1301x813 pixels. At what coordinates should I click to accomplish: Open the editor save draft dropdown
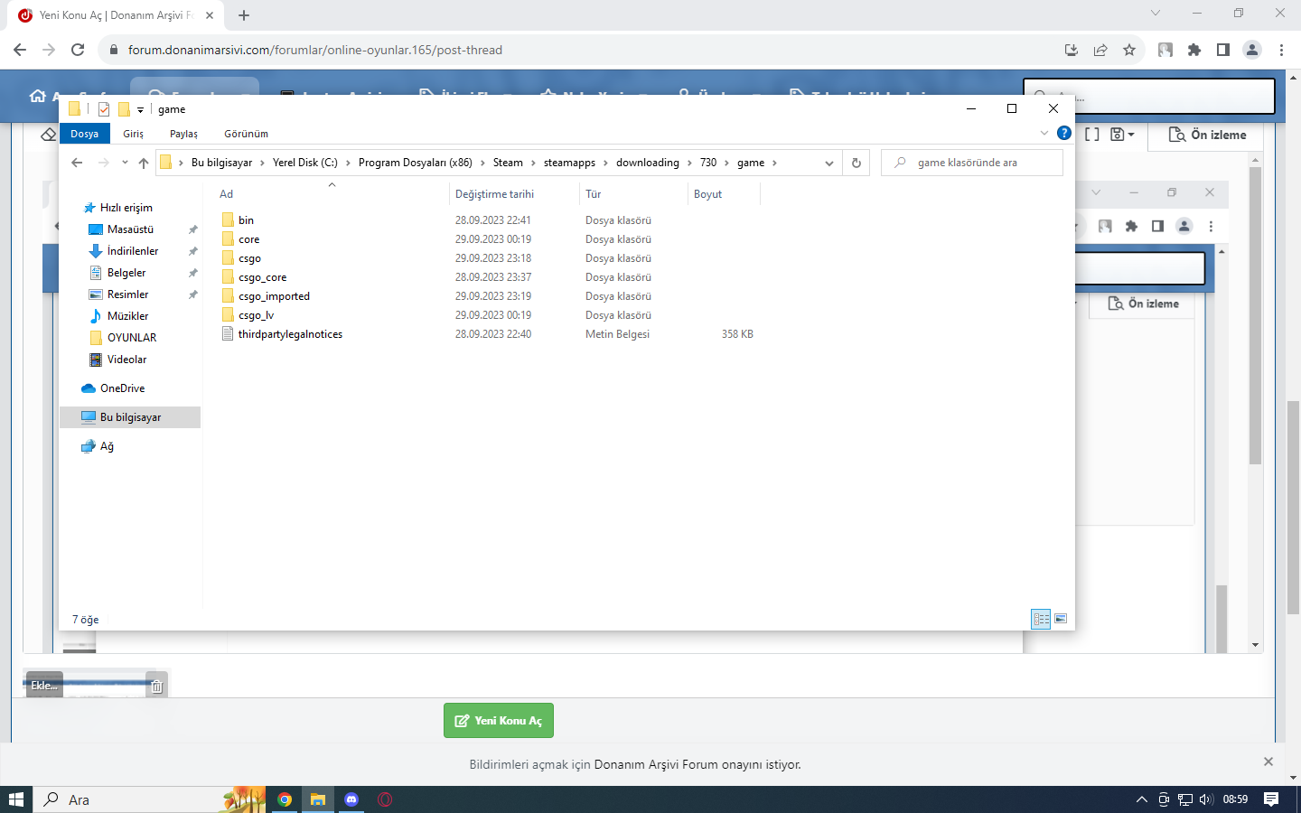click(1122, 135)
